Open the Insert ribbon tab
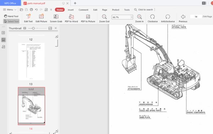The height and width of the screenshot is (134, 213). coord(71,10)
